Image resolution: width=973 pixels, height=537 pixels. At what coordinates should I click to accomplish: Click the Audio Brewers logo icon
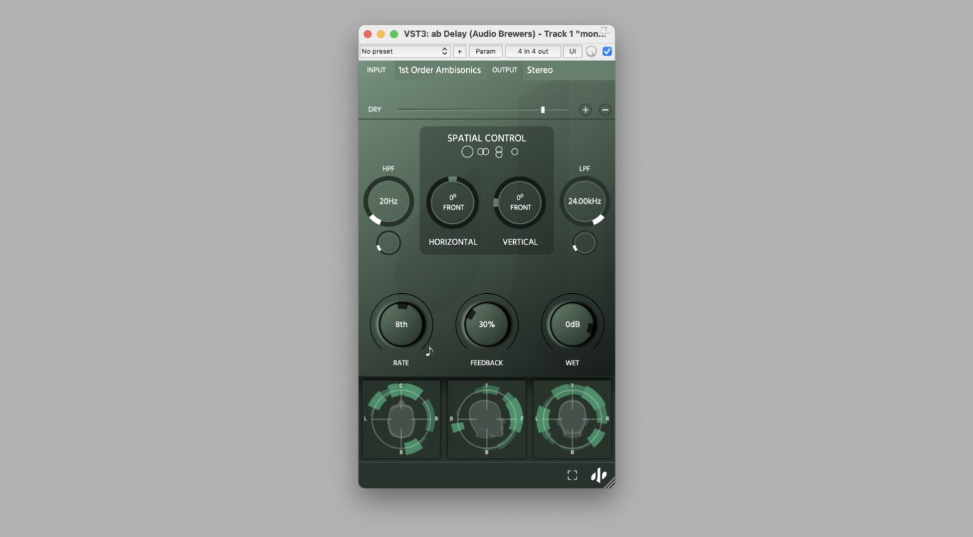[x=599, y=475]
